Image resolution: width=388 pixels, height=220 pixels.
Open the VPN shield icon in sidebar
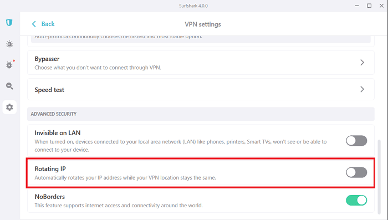[9, 23]
